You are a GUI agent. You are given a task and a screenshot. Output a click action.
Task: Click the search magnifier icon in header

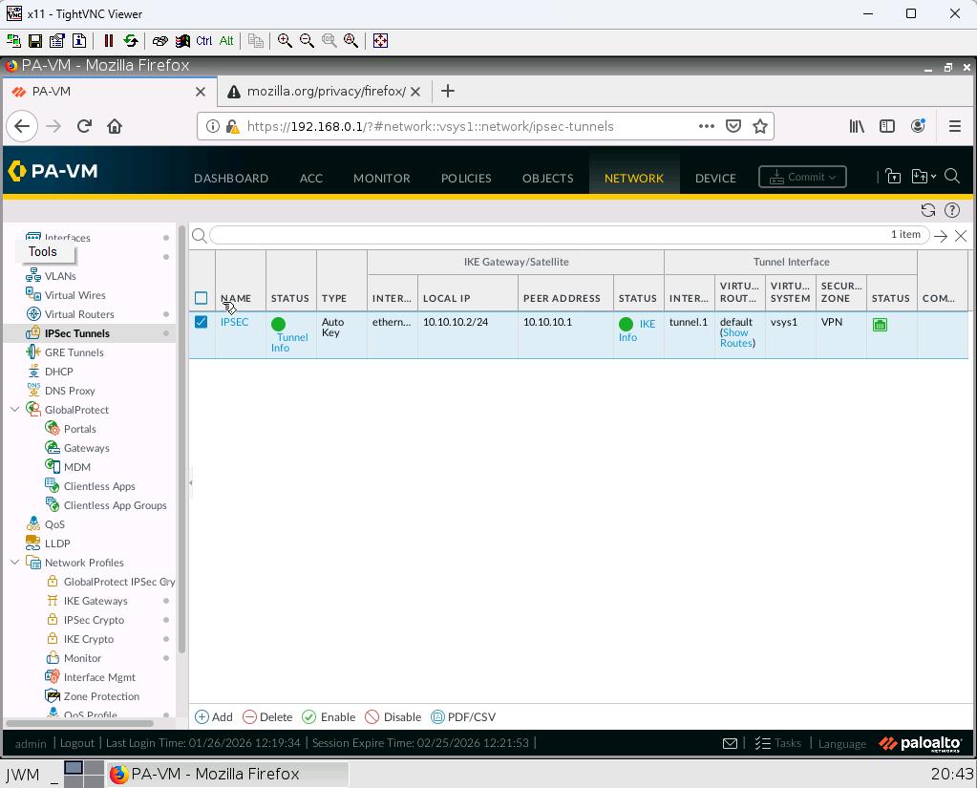point(951,176)
